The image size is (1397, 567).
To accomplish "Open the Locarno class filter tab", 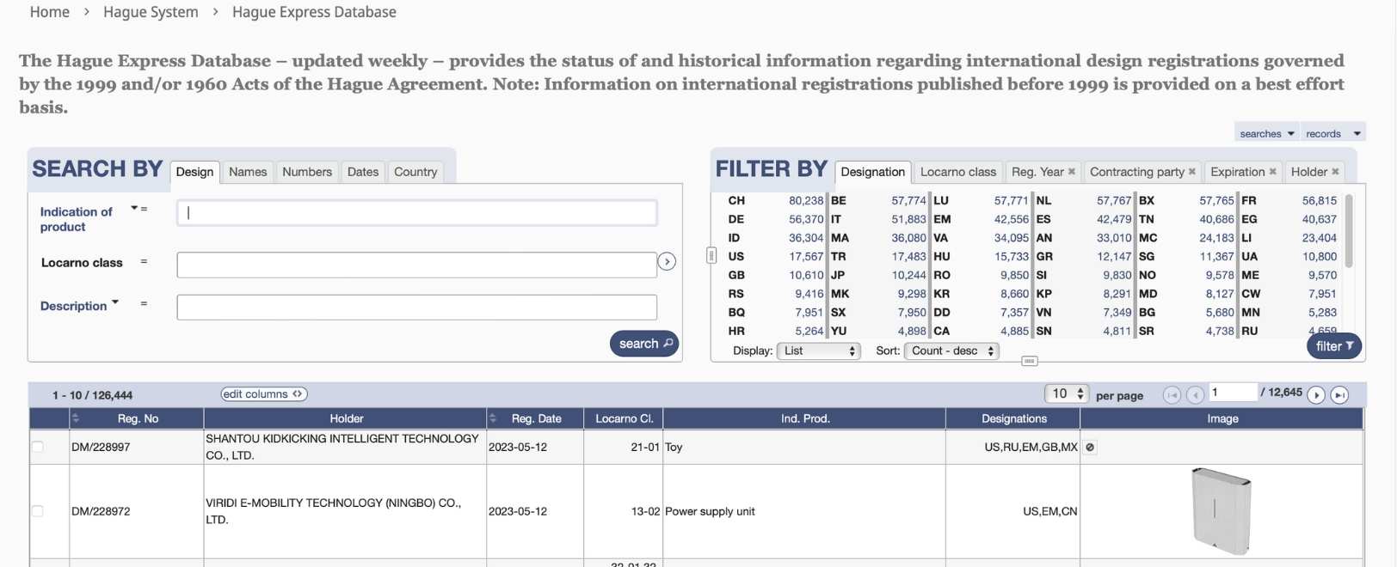I will 957,172.
